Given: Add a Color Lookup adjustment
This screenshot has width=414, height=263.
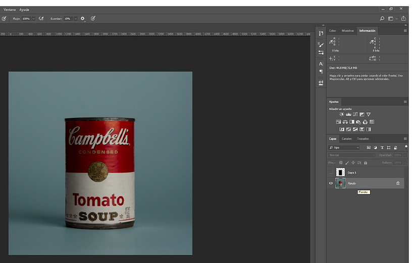Looking at the screenshot, I should click(x=372, y=122).
